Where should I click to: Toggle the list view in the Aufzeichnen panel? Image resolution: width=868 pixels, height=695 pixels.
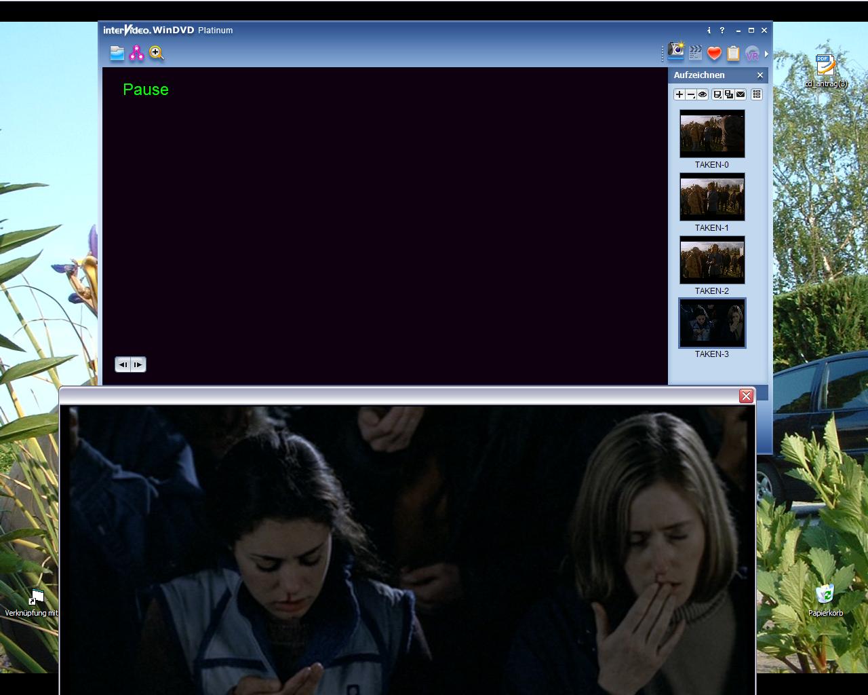coord(757,94)
